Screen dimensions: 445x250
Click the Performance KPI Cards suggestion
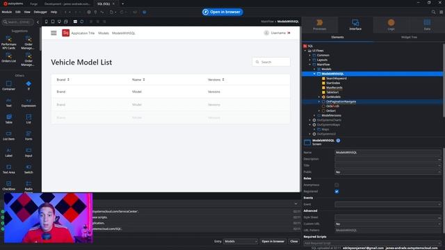point(8,42)
